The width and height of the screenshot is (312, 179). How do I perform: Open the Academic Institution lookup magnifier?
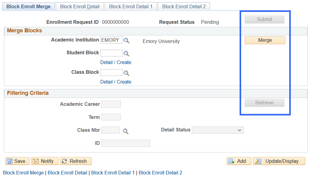(126, 40)
